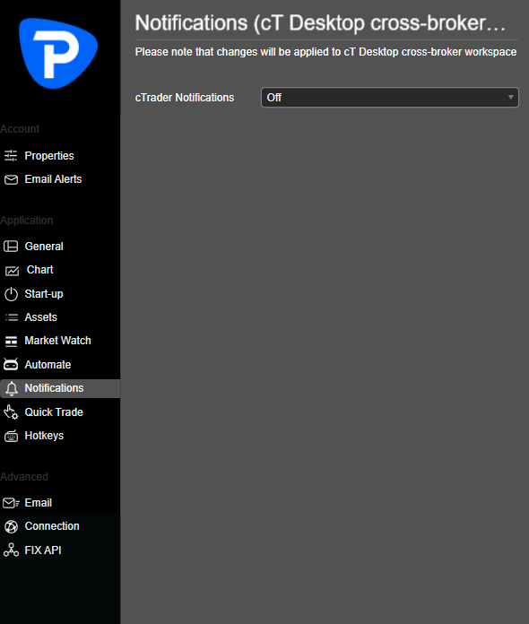Click the Automate robot icon
This screenshot has height=624, width=529.
point(11,364)
